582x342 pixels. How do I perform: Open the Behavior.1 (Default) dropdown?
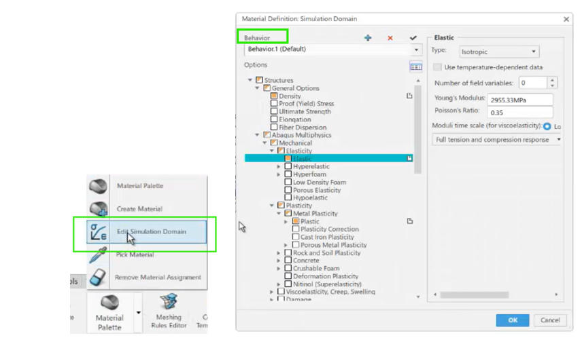click(x=333, y=50)
